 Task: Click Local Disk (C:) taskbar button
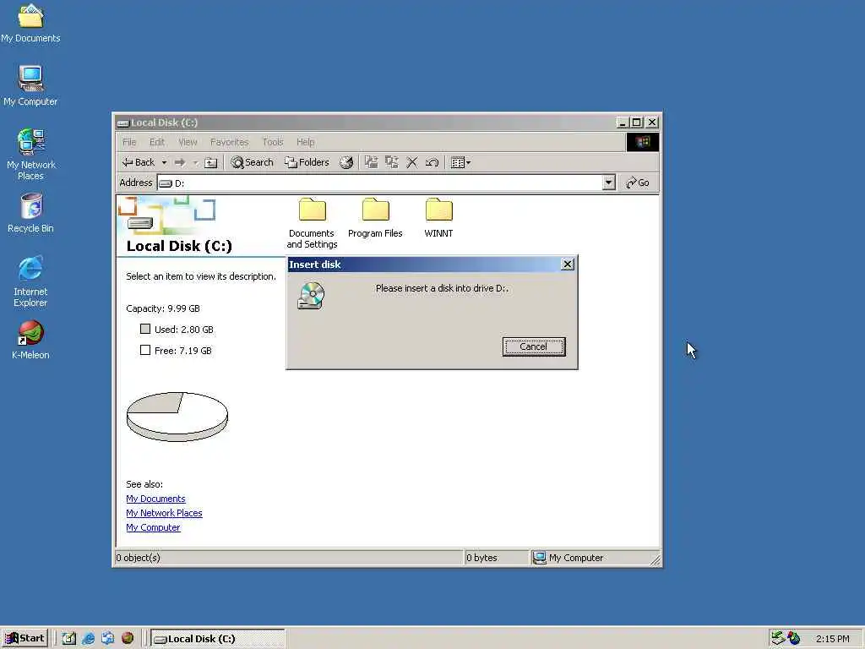point(218,639)
